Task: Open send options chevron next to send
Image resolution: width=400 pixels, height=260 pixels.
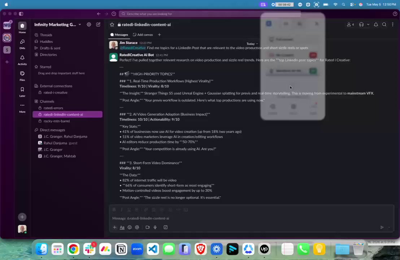Action: point(389,227)
